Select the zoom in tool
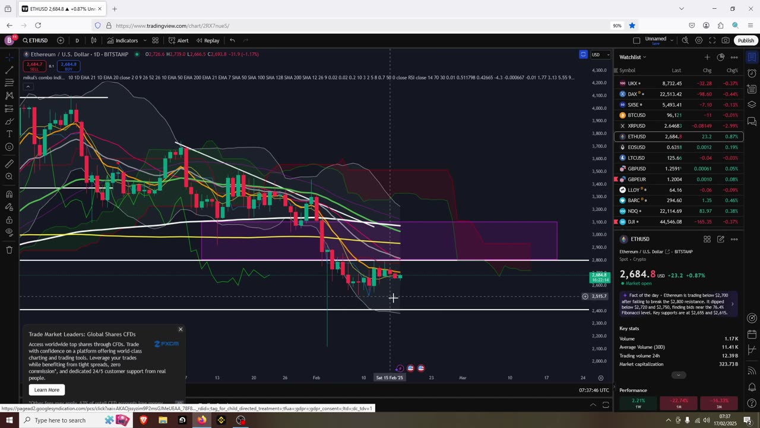The width and height of the screenshot is (760, 428). click(x=9, y=177)
